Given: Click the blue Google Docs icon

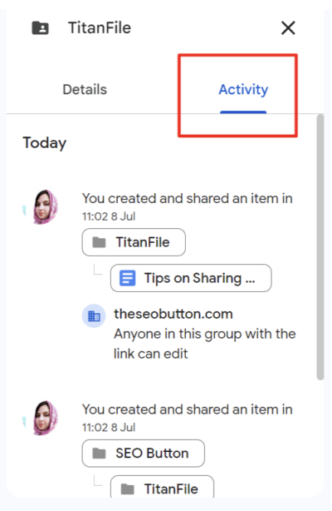Looking at the screenshot, I should pos(128,278).
